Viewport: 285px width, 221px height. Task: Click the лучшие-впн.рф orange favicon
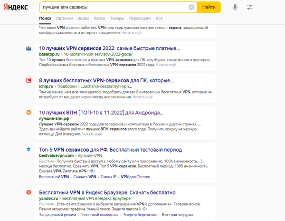(x=28, y=113)
